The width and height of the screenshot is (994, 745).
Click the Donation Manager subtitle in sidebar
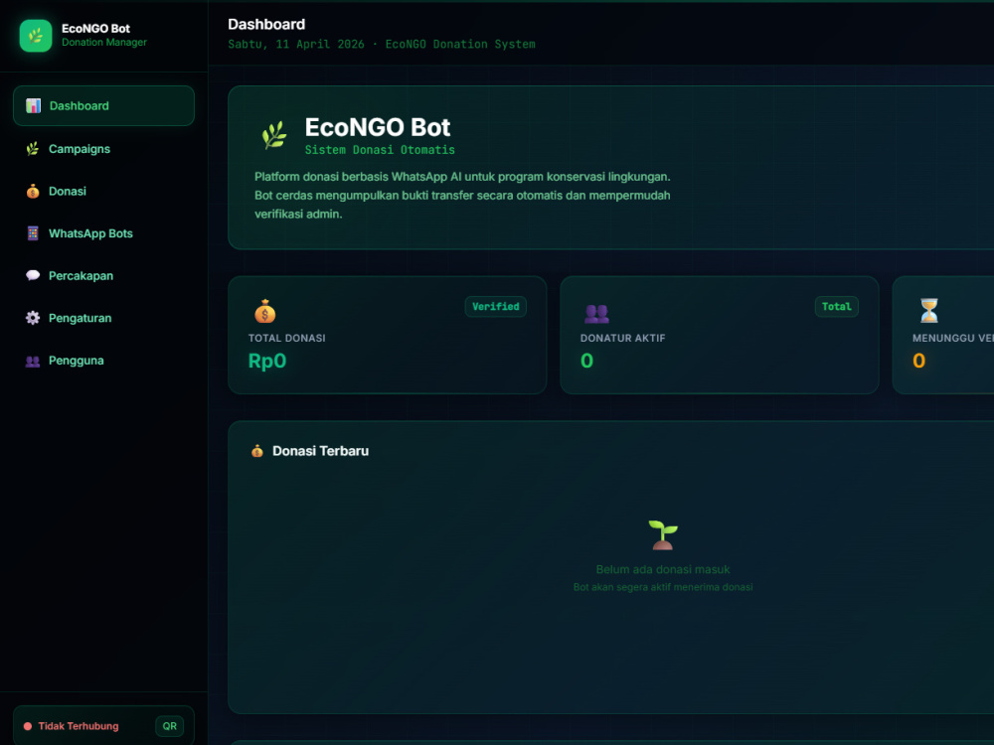click(x=104, y=43)
